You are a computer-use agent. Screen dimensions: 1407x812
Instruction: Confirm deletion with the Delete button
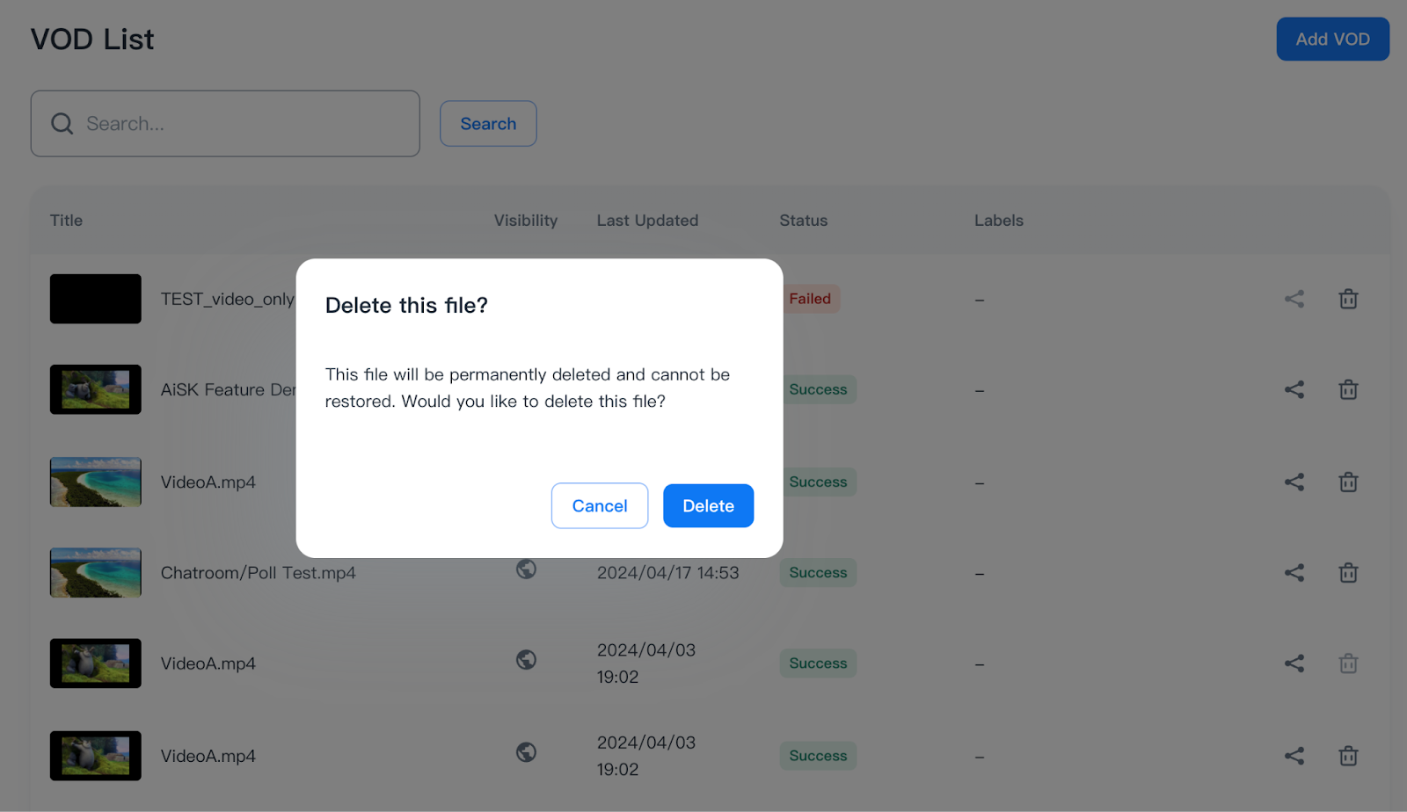[708, 506]
